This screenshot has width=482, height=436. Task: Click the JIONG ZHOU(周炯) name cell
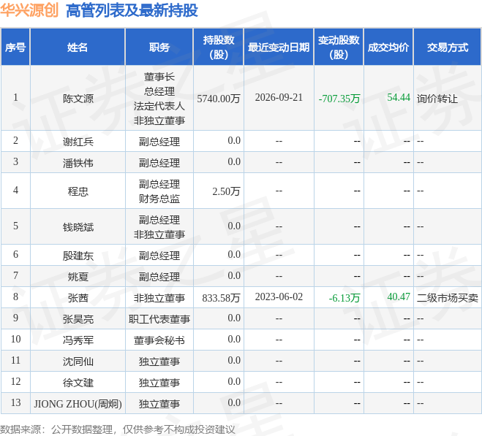pos(78,403)
